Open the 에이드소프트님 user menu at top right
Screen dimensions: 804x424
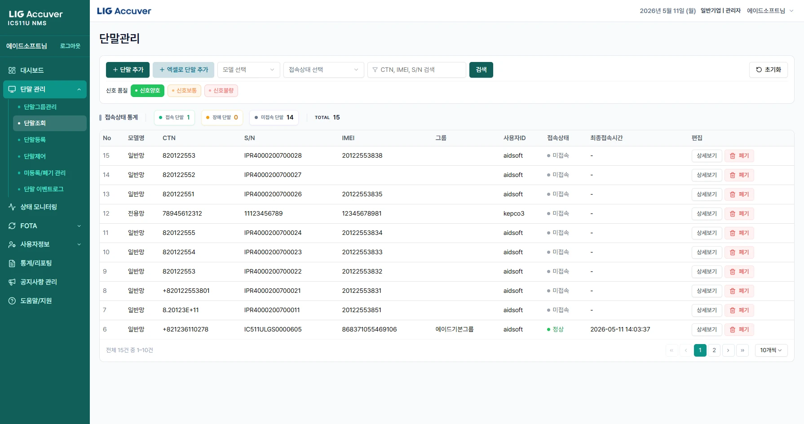coord(770,11)
